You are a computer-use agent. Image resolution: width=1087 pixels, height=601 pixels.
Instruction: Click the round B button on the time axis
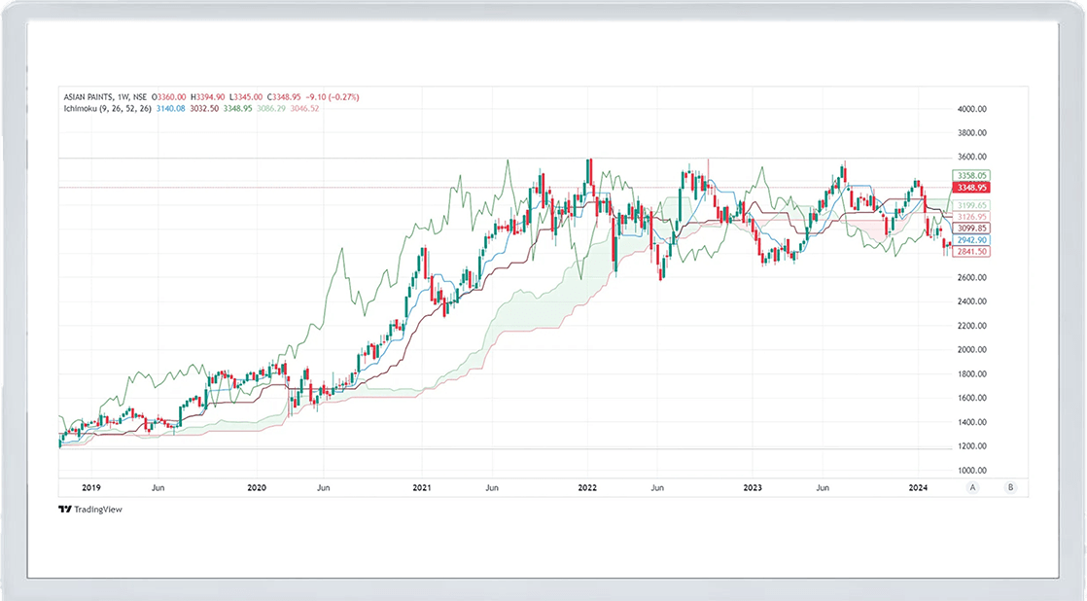[x=1011, y=486]
